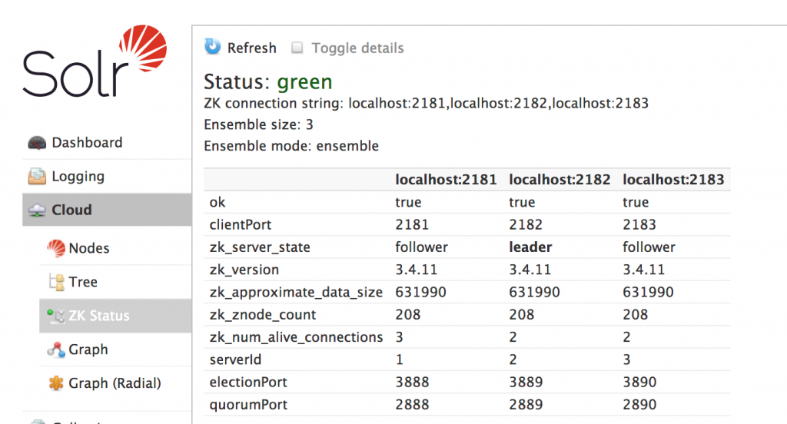Click the Nodes red sun icon

pos(55,248)
